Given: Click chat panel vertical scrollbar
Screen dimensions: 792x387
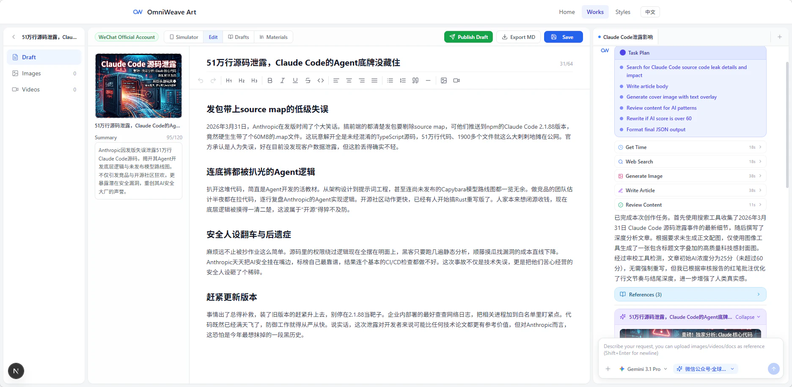Looking at the screenshot, I should 787,125.
